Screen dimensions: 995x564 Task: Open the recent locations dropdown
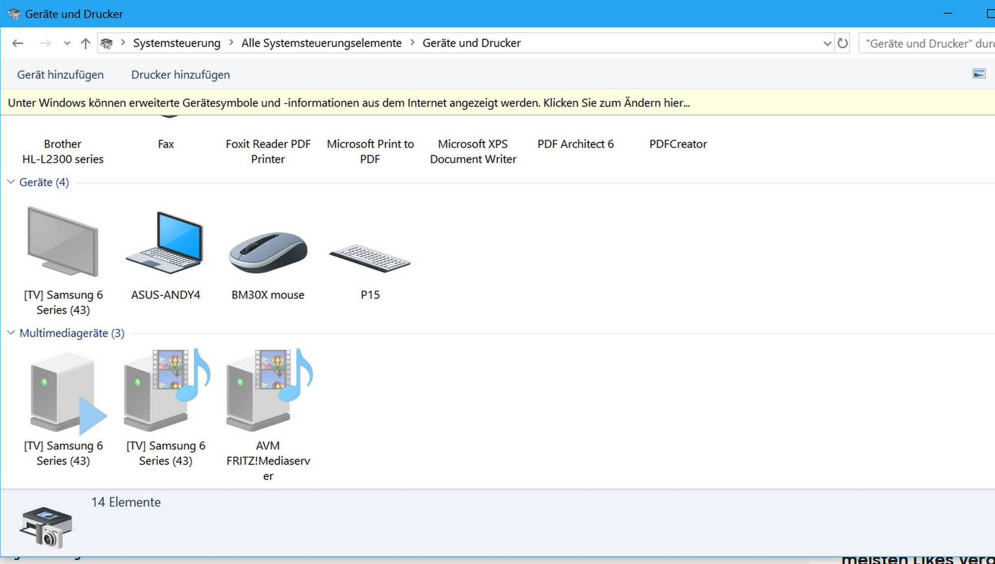click(x=67, y=43)
